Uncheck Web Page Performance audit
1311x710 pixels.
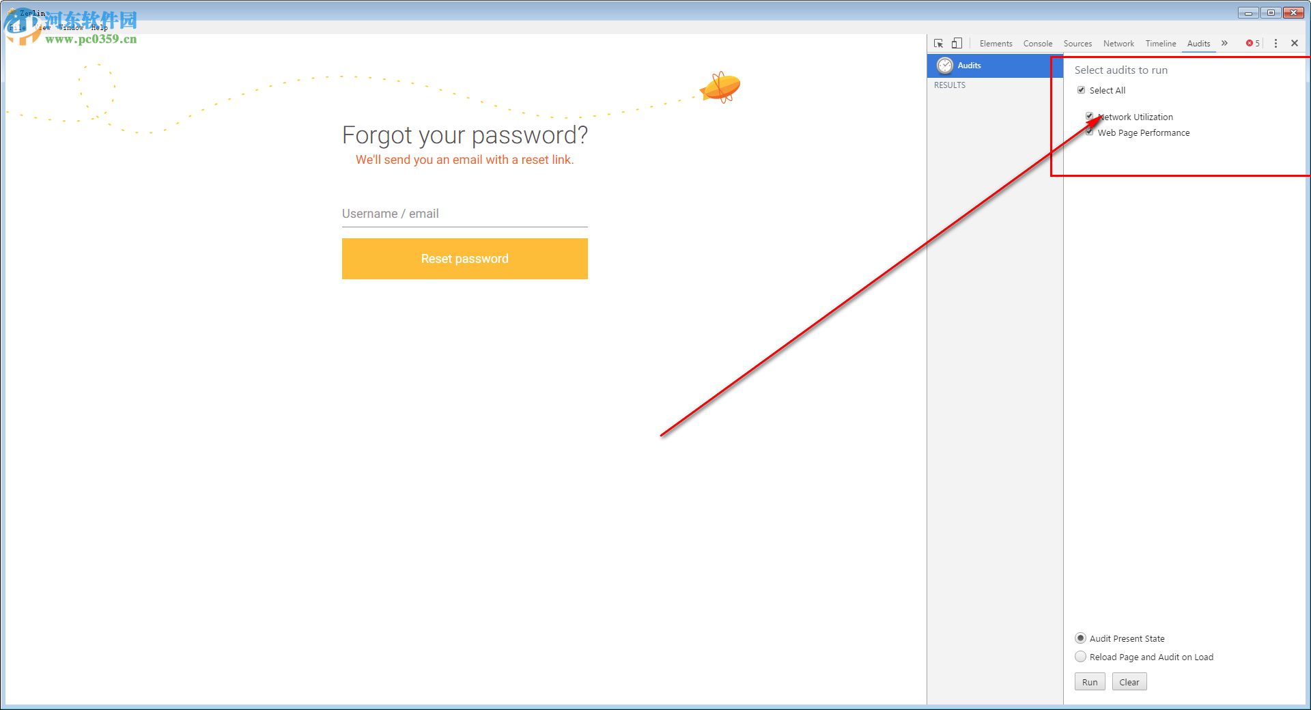1090,132
